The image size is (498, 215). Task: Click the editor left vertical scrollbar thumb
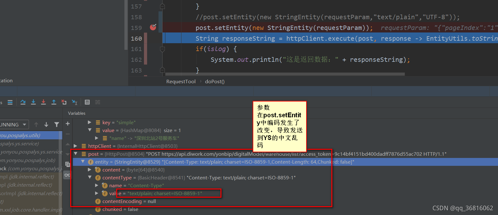(126, 25)
